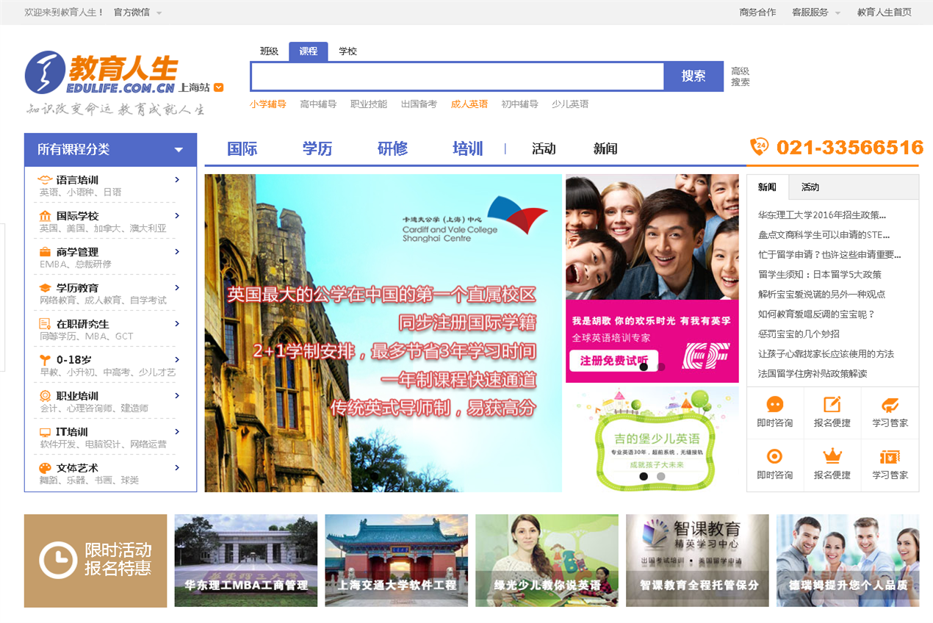Open the 华东理工MBA工商管理 thumbnail
The image size is (933, 623).
point(246,561)
